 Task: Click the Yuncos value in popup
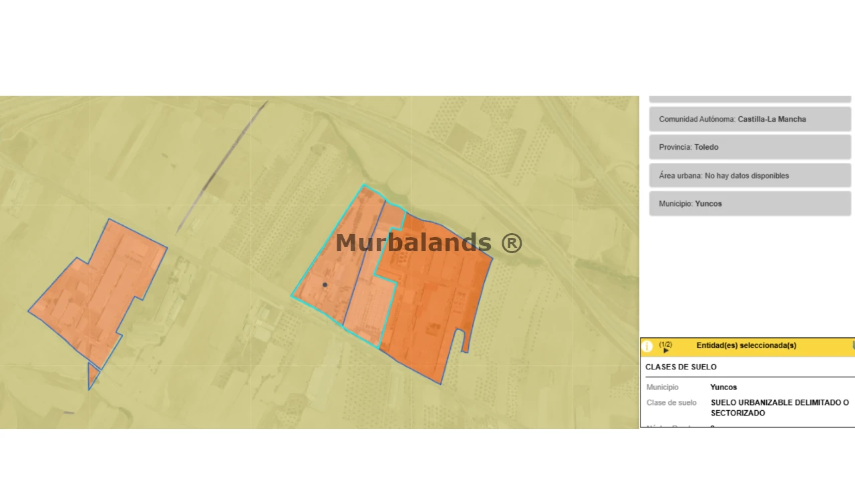click(723, 387)
